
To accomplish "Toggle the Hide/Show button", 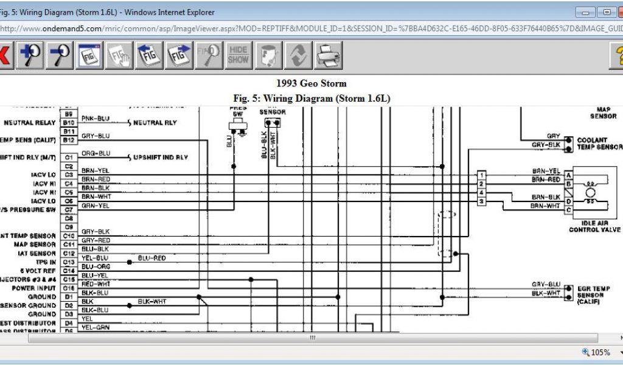I will 238,56.
